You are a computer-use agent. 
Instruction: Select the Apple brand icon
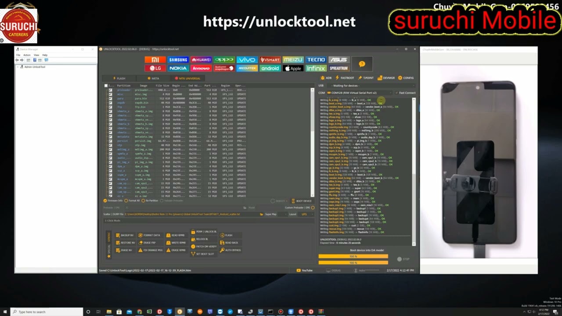[x=293, y=68]
